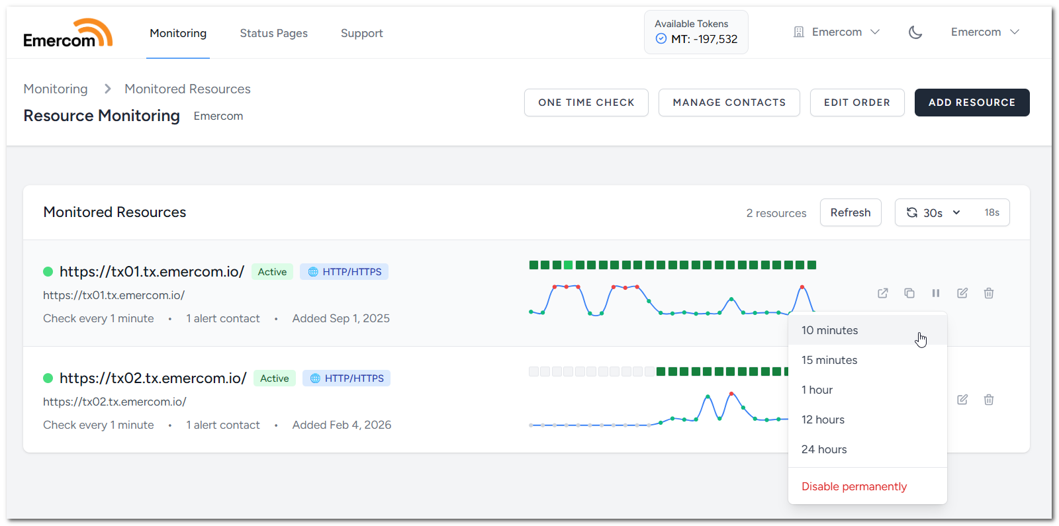Open the 30s refresh interval dropdown
This screenshot has width=1059, height=526.
(935, 212)
